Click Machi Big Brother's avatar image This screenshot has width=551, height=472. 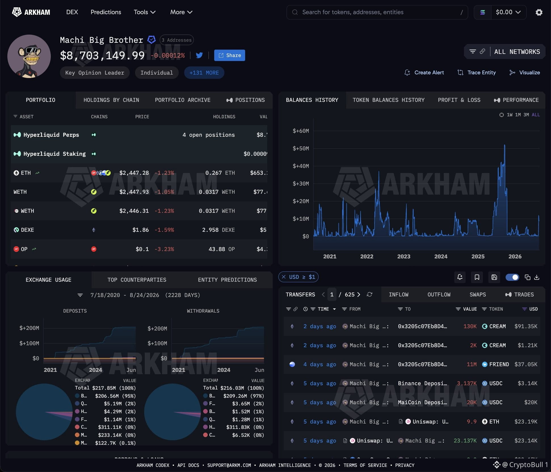[x=29, y=56]
